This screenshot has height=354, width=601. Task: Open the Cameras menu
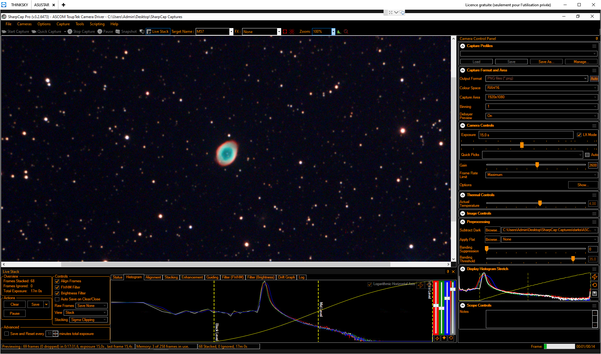(24, 24)
